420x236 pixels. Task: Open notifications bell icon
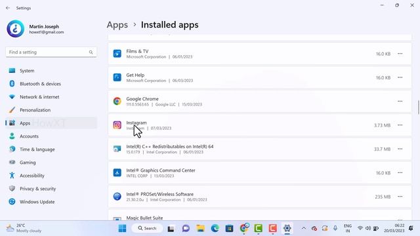411,228
